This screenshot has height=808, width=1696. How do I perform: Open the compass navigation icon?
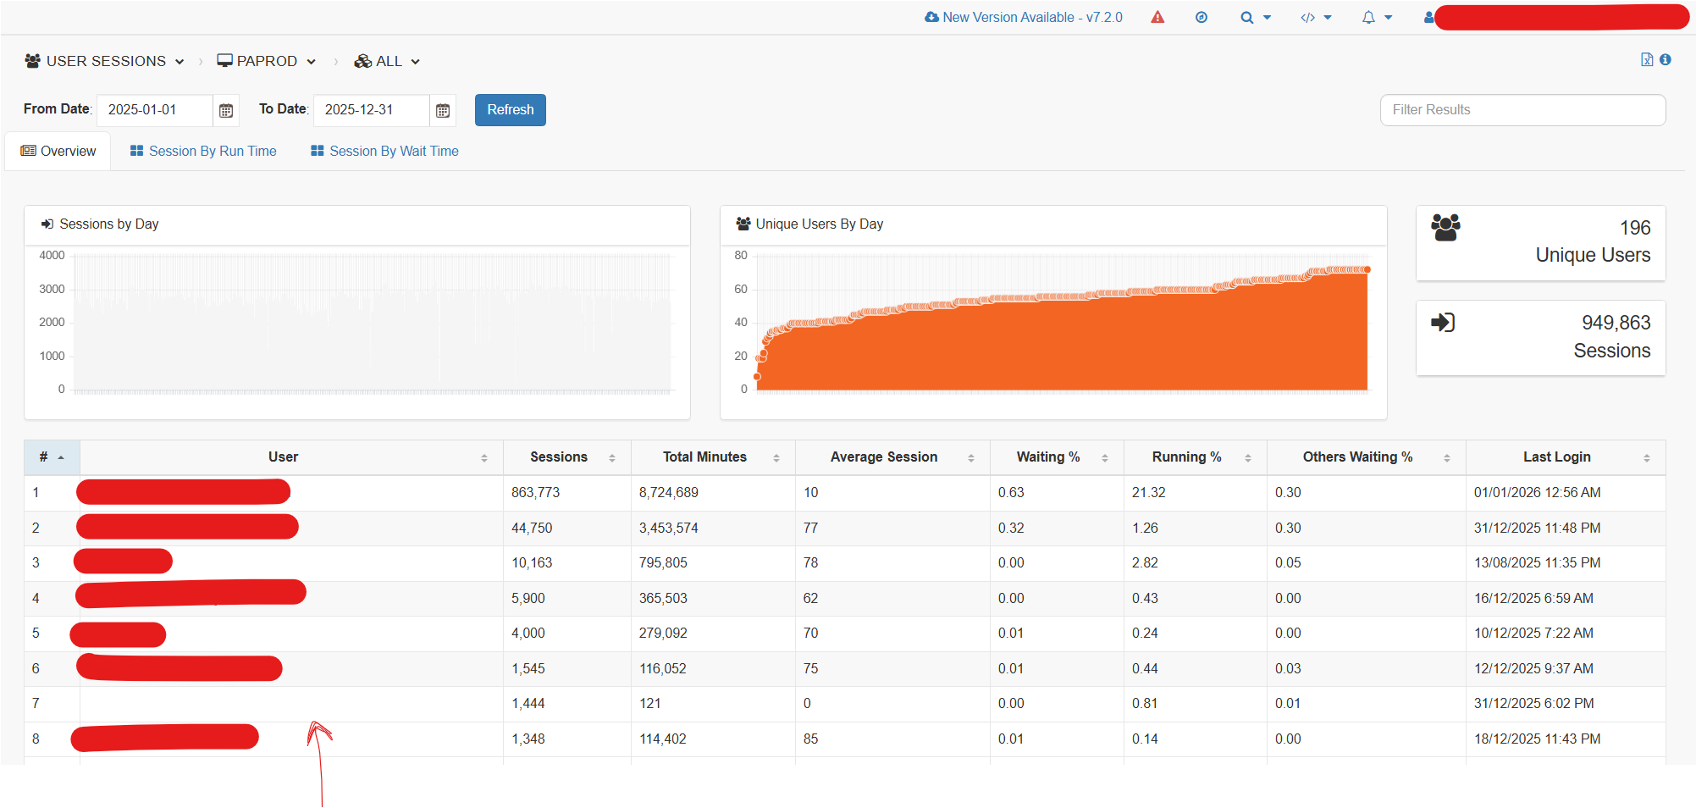[1201, 17]
